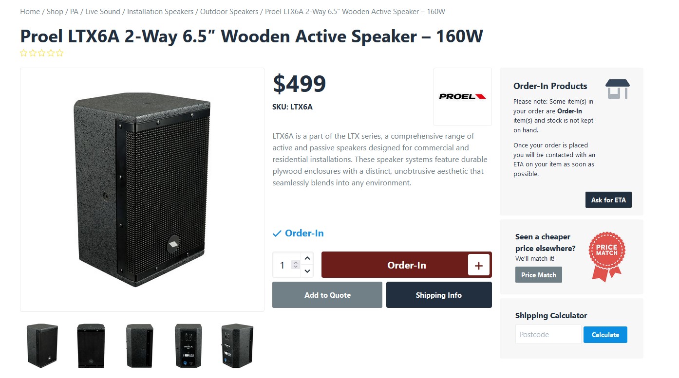
Task: Click the plus icon on Order-In button
Action: pos(478,265)
